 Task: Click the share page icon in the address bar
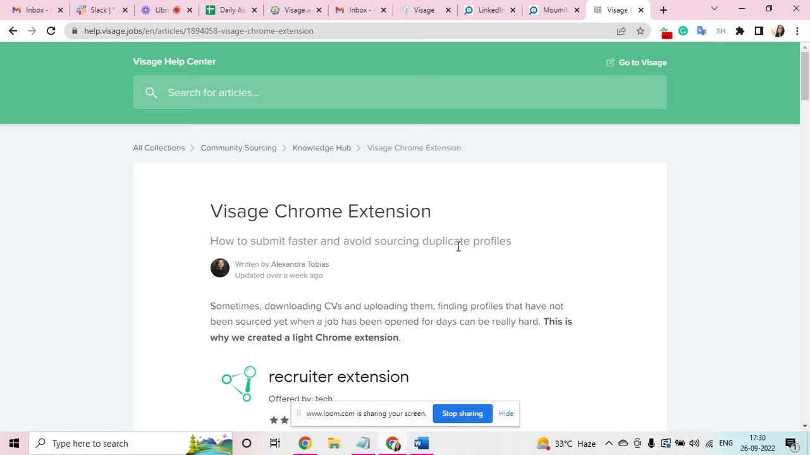621,30
